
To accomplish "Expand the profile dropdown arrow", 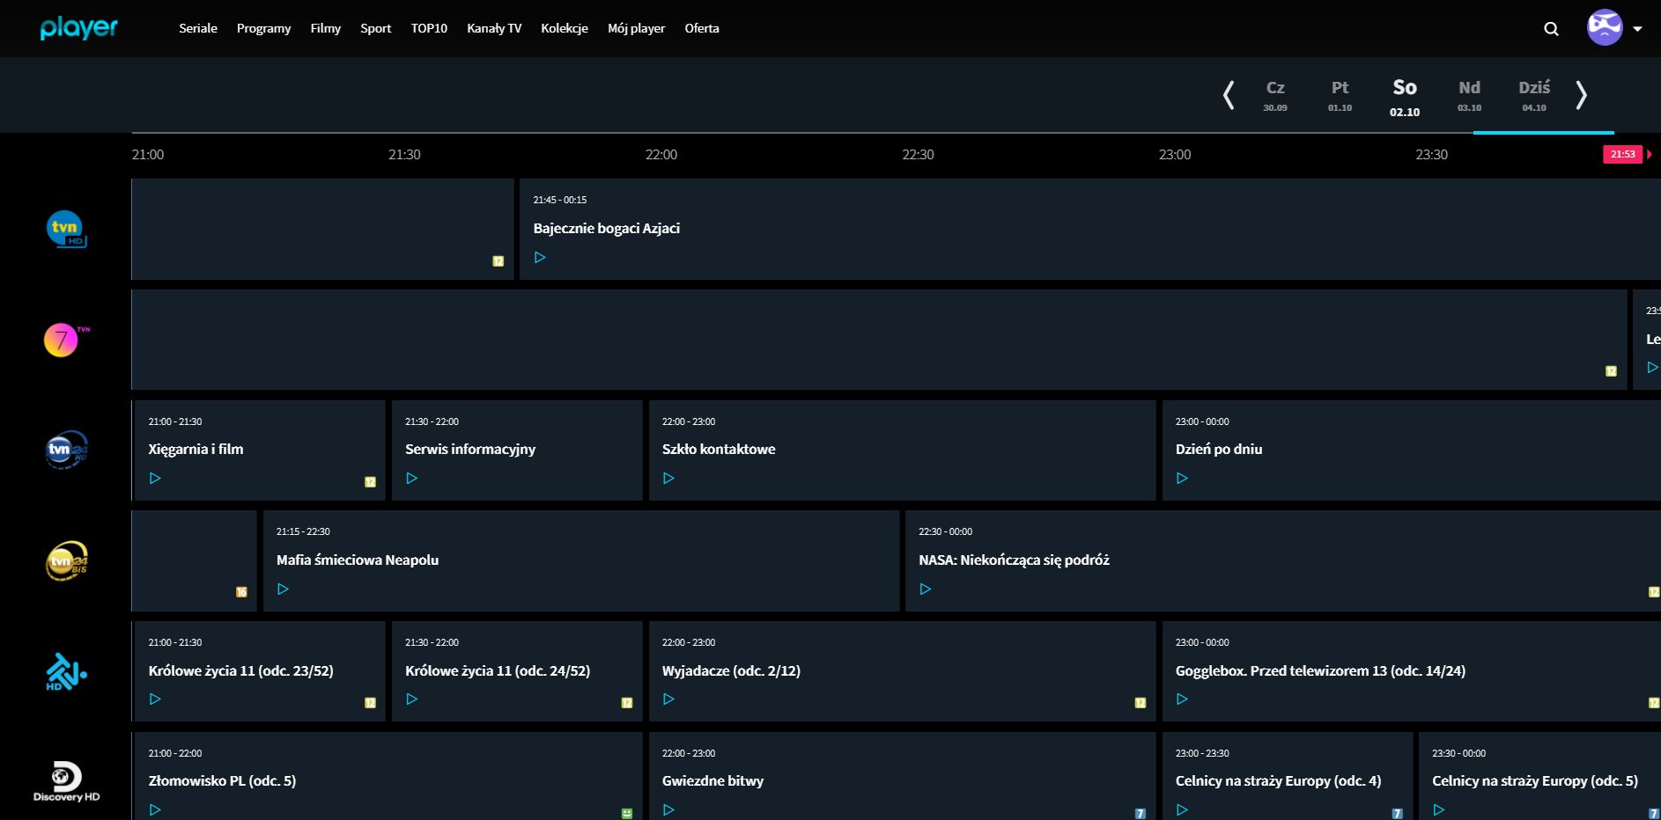I will click(x=1637, y=29).
